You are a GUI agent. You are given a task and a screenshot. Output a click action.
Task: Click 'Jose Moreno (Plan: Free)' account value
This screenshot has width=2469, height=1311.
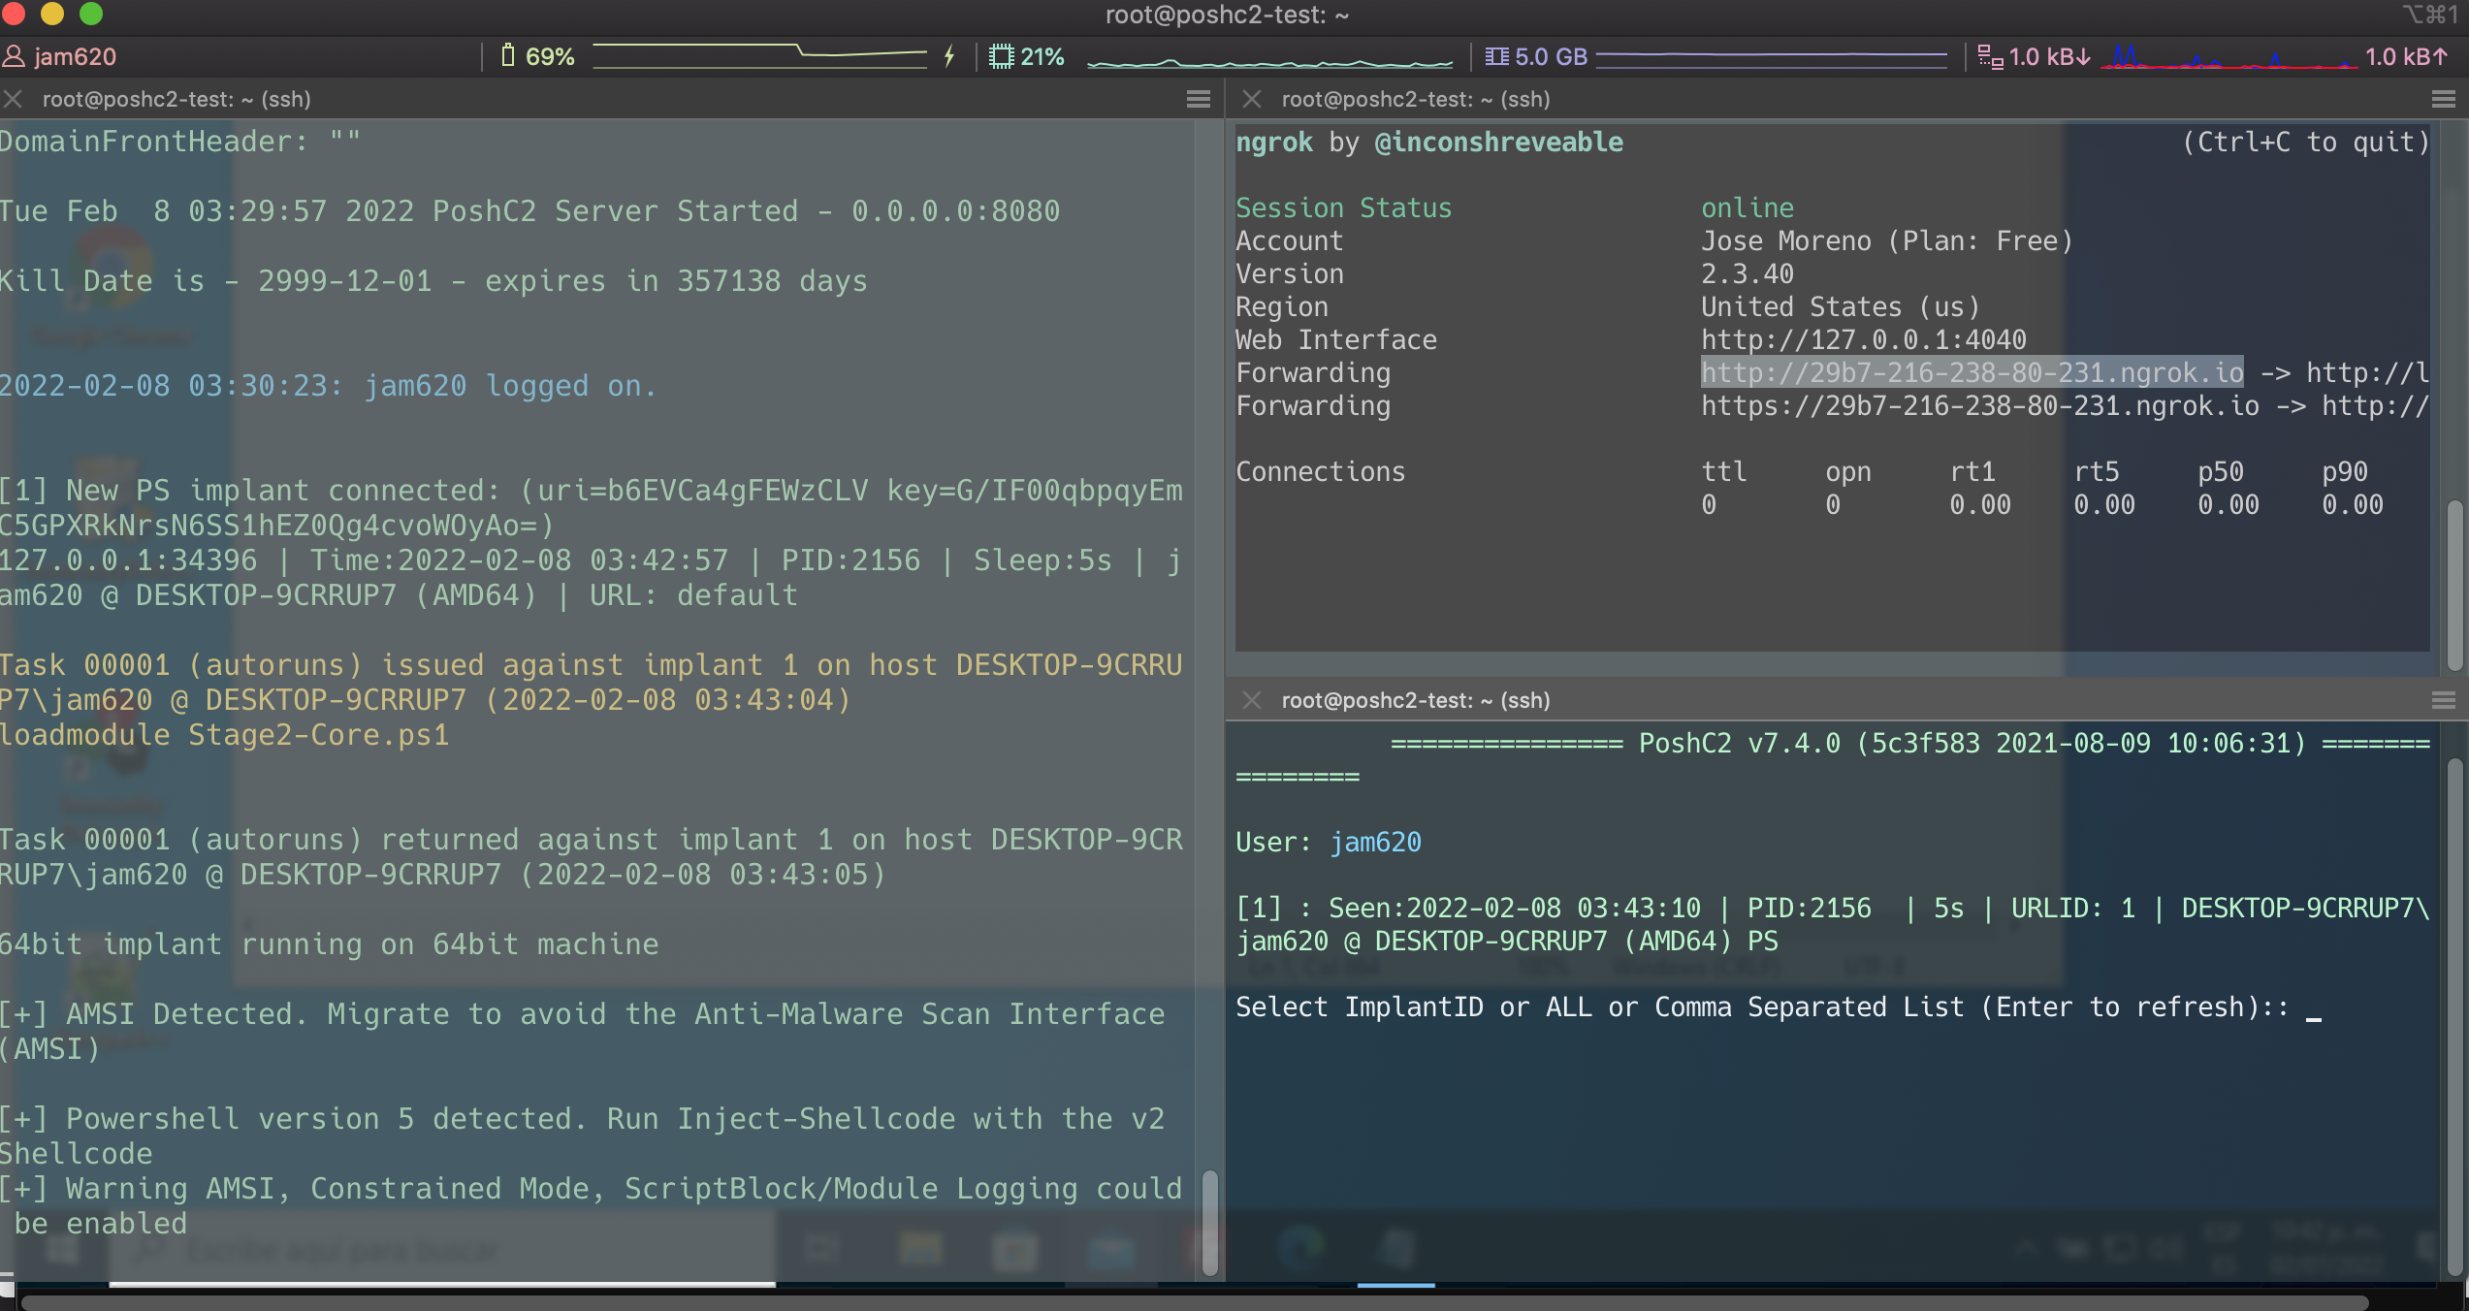click(1886, 240)
